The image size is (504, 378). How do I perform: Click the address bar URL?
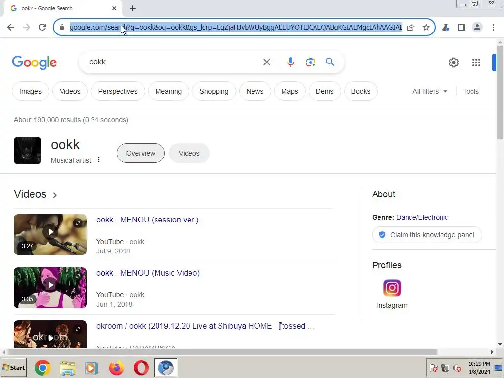[x=236, y=27]
